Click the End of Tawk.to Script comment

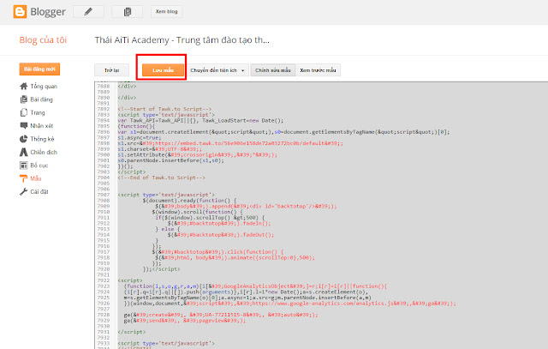[162, 178]
